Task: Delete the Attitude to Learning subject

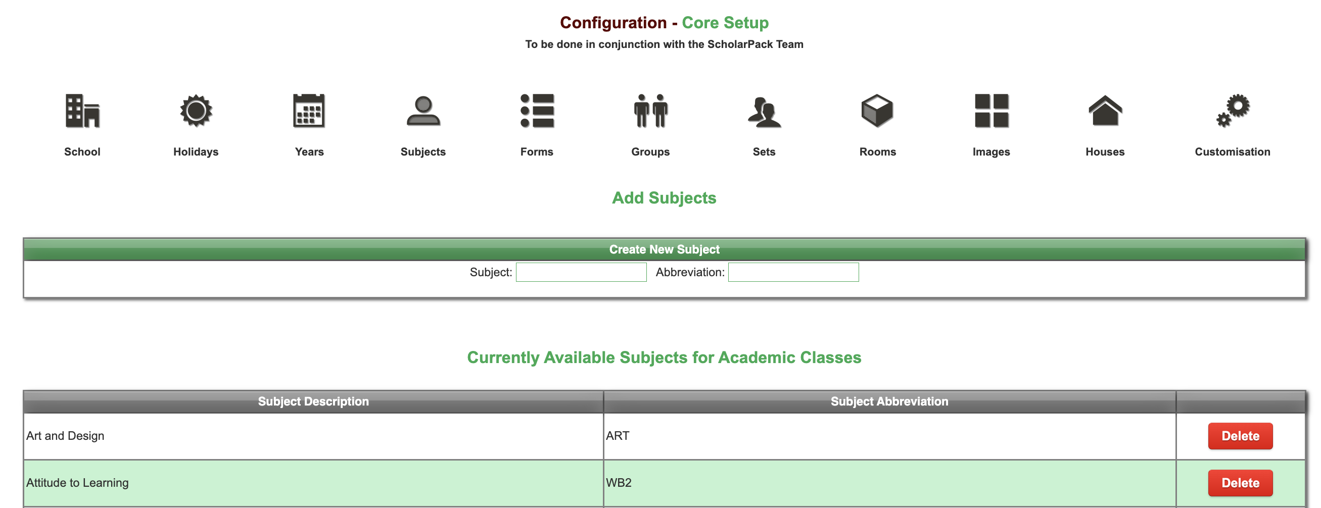Action: 1241,483
